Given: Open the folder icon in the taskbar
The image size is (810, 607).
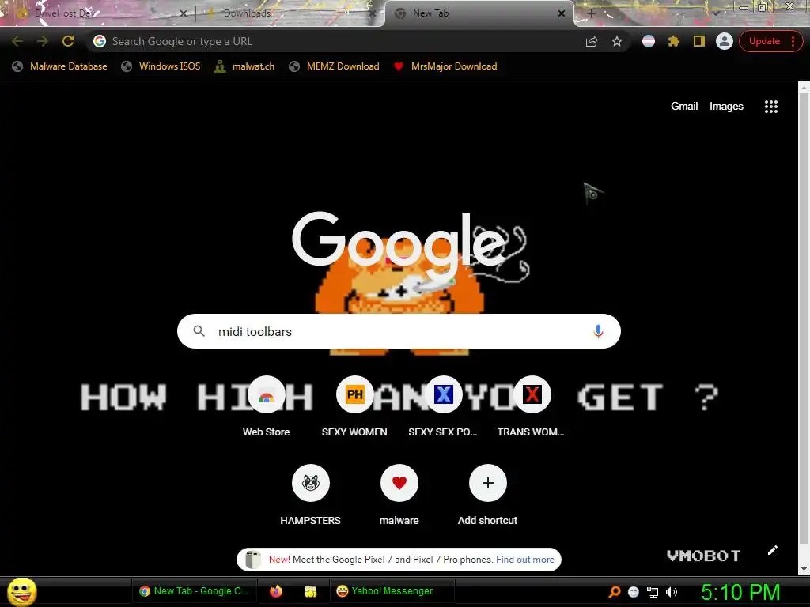Looking at the screenshot, I should [x=310, y=591].
